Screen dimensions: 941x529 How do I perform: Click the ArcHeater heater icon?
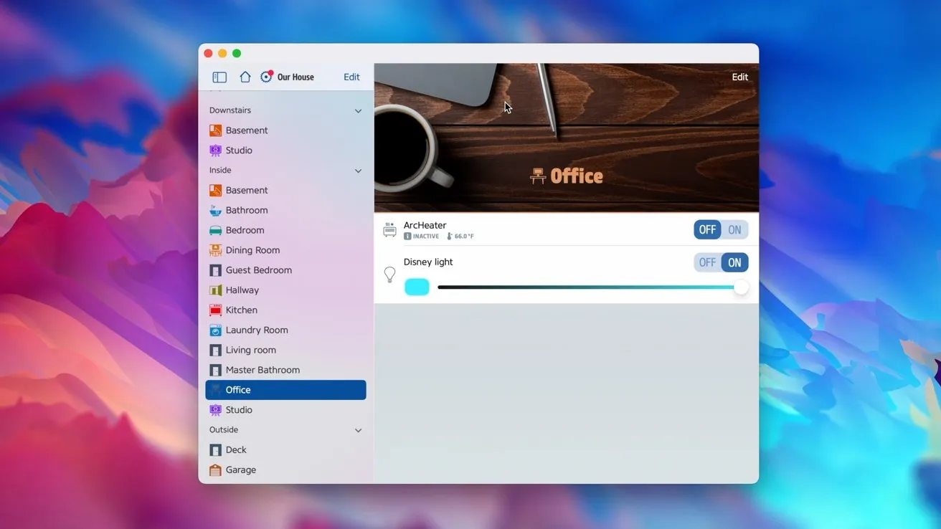(389, 229)
